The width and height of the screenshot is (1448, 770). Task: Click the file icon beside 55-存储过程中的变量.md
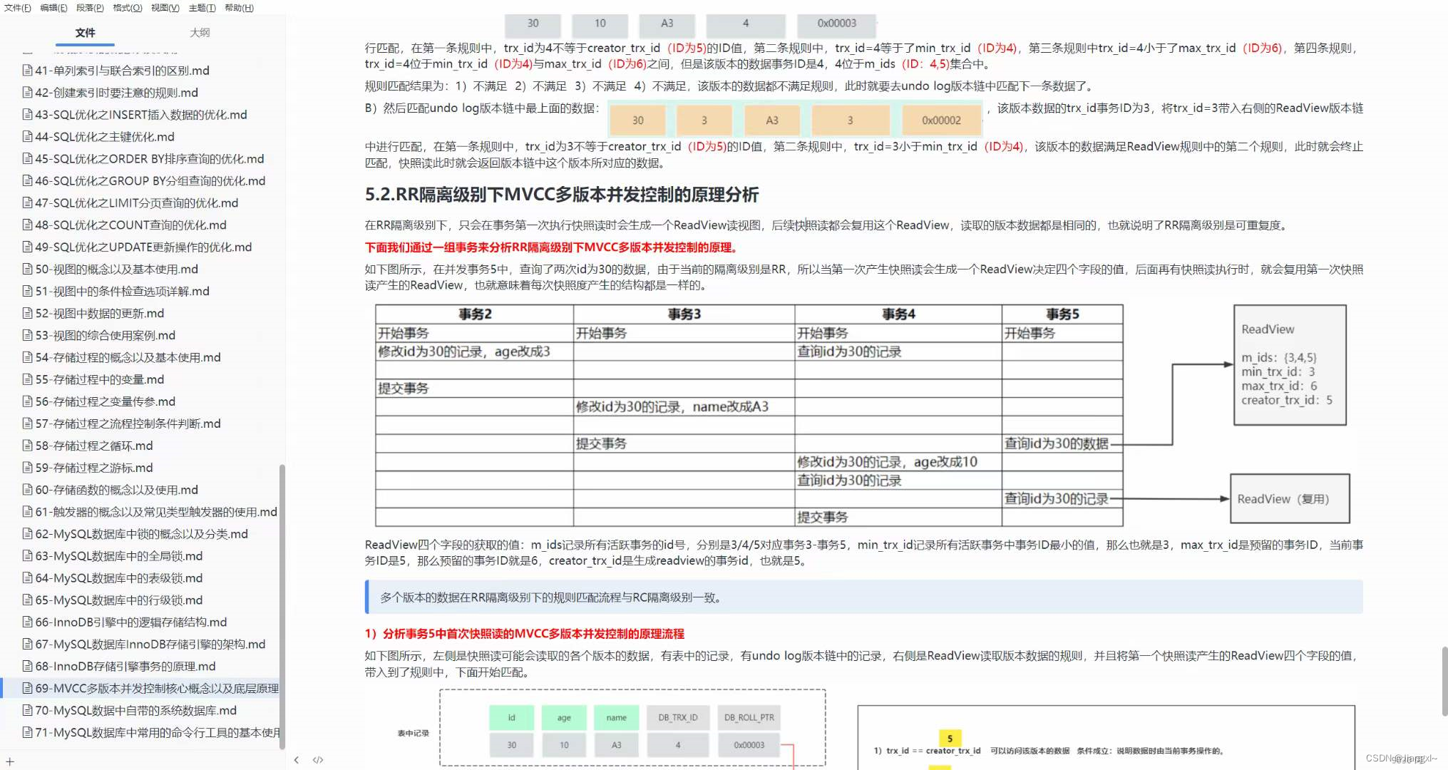(27, 380)
